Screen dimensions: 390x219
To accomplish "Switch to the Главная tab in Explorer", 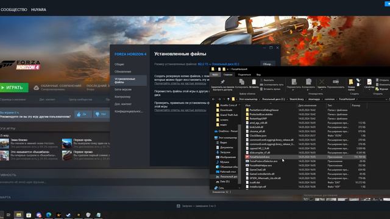I will (x=227, y=74).
